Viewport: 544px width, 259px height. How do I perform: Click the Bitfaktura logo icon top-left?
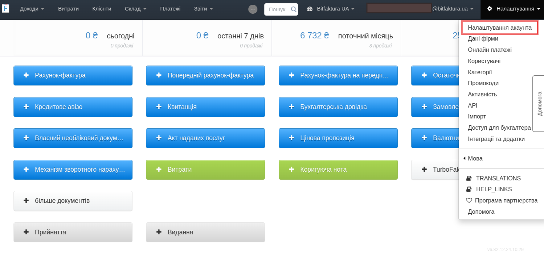6,8
